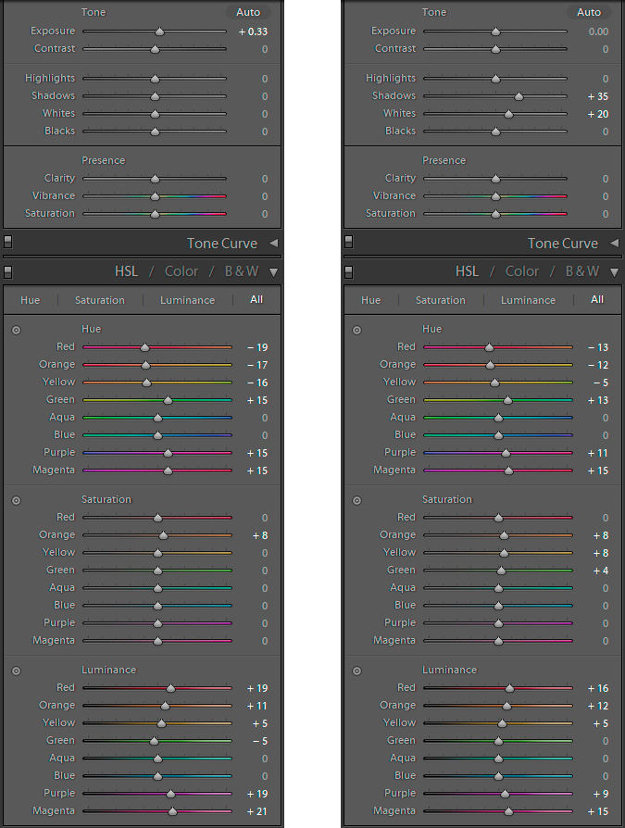Click Vibrance slider handle in left panel
Screen dimensions: 625x828
pos(155,196)
